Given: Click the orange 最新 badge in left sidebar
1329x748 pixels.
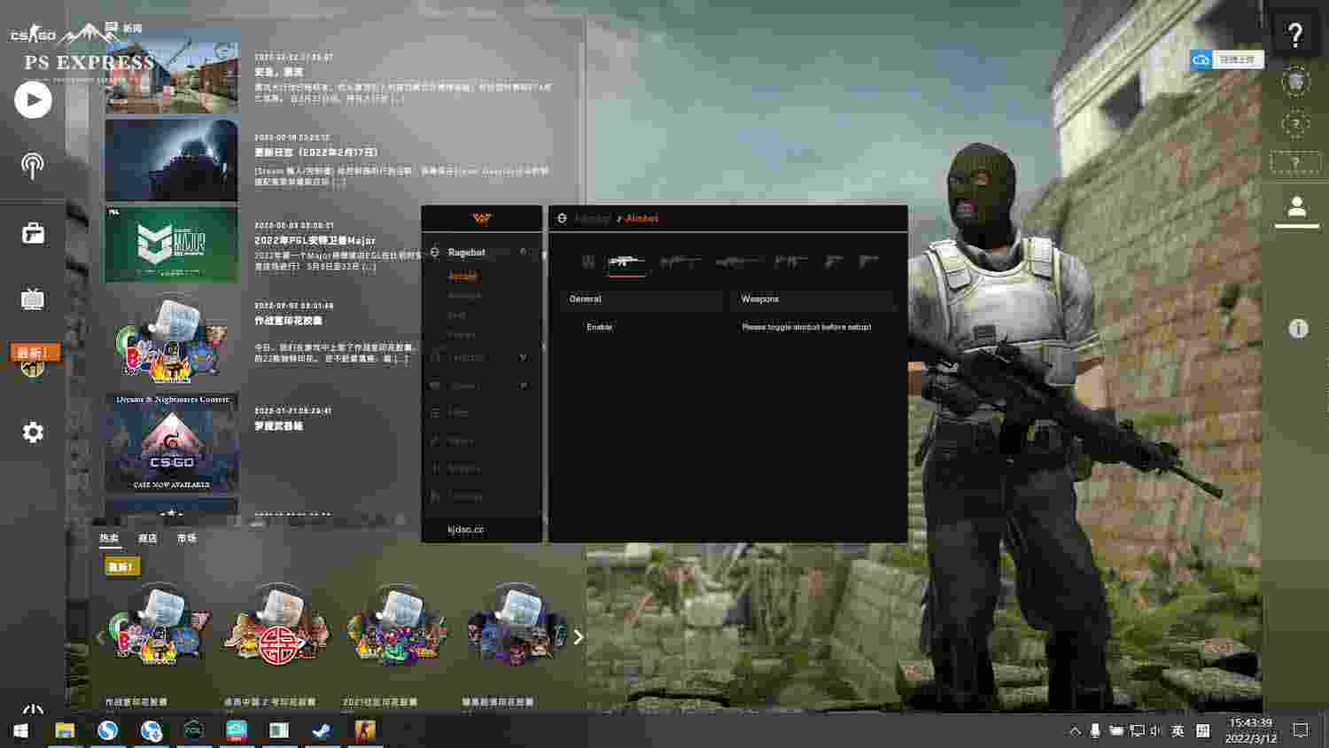Looking at the screenshot, I should 35,353.
